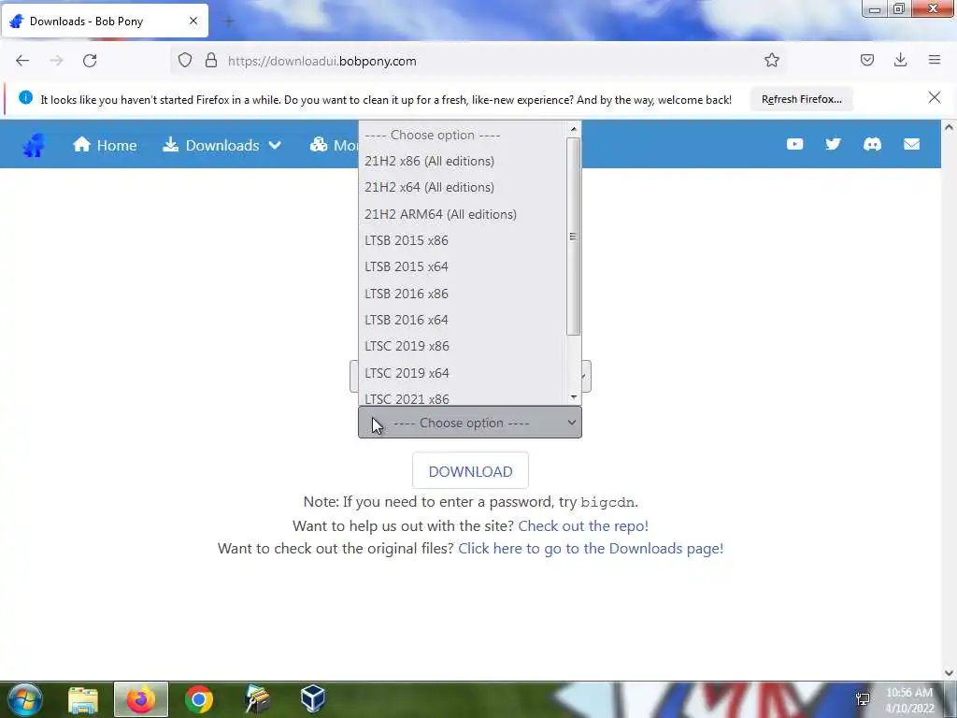Open the VirtualBox taskbar icon
The height and width of the screenshot is (718, 957).
(x=312, y=699)
